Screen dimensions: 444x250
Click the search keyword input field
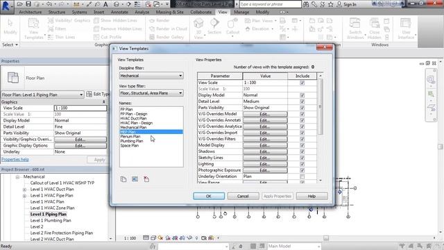[270, 4]
